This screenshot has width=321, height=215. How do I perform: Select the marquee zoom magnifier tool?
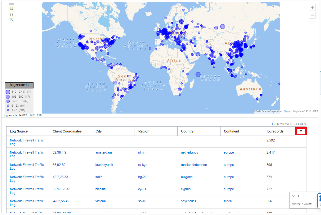[x=11, y=19]
